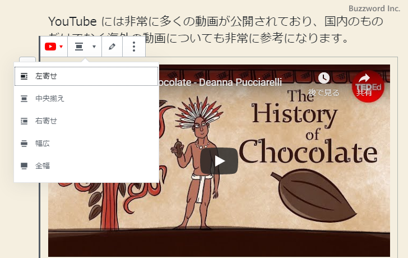Image resolution: width=408 pixels, height=258 pixels.
Task: Click the paragraph text starting with YouTube
Action: 216,29
